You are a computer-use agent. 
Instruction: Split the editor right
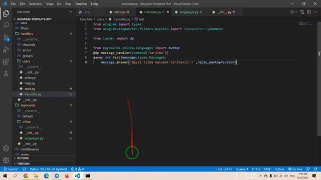[x=309, y=12]
